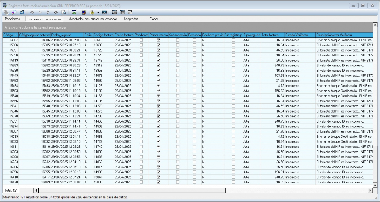This screenshot has height=202, width=380.
Task: Toggle Pendiente checkbox for record 15831
Action: 141,121
